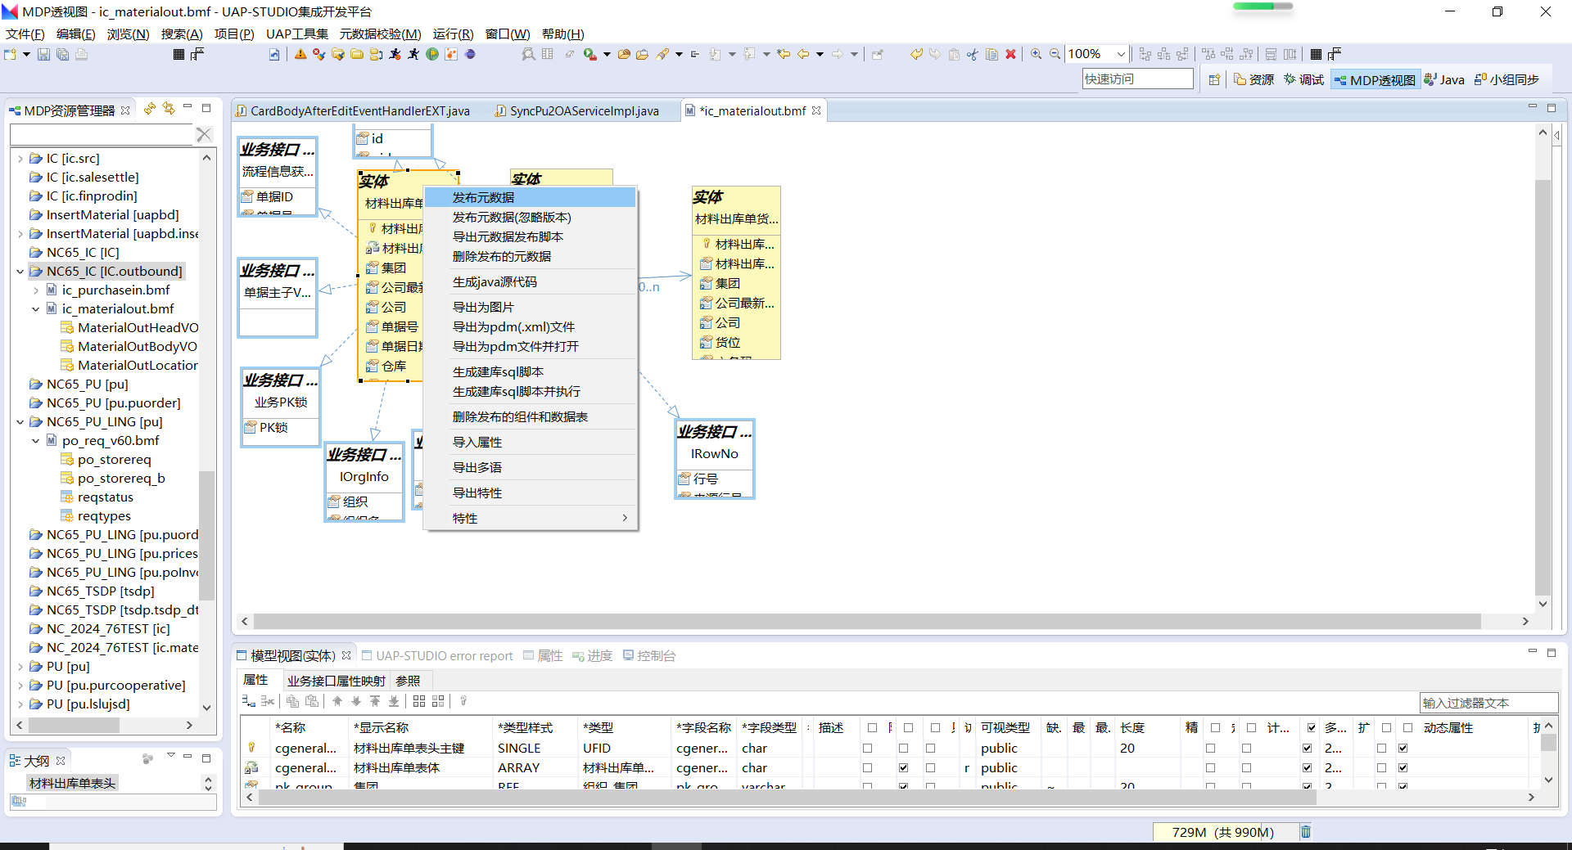Click the zoom in magnifier icon
This screenshot has width=1572, height=850.
[x=1036, y=54]
